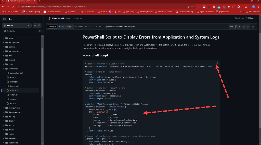Switch to the Preview tab
Image resolution: width=261 pixels, height=145 pixels.
(x=52, y=27)
